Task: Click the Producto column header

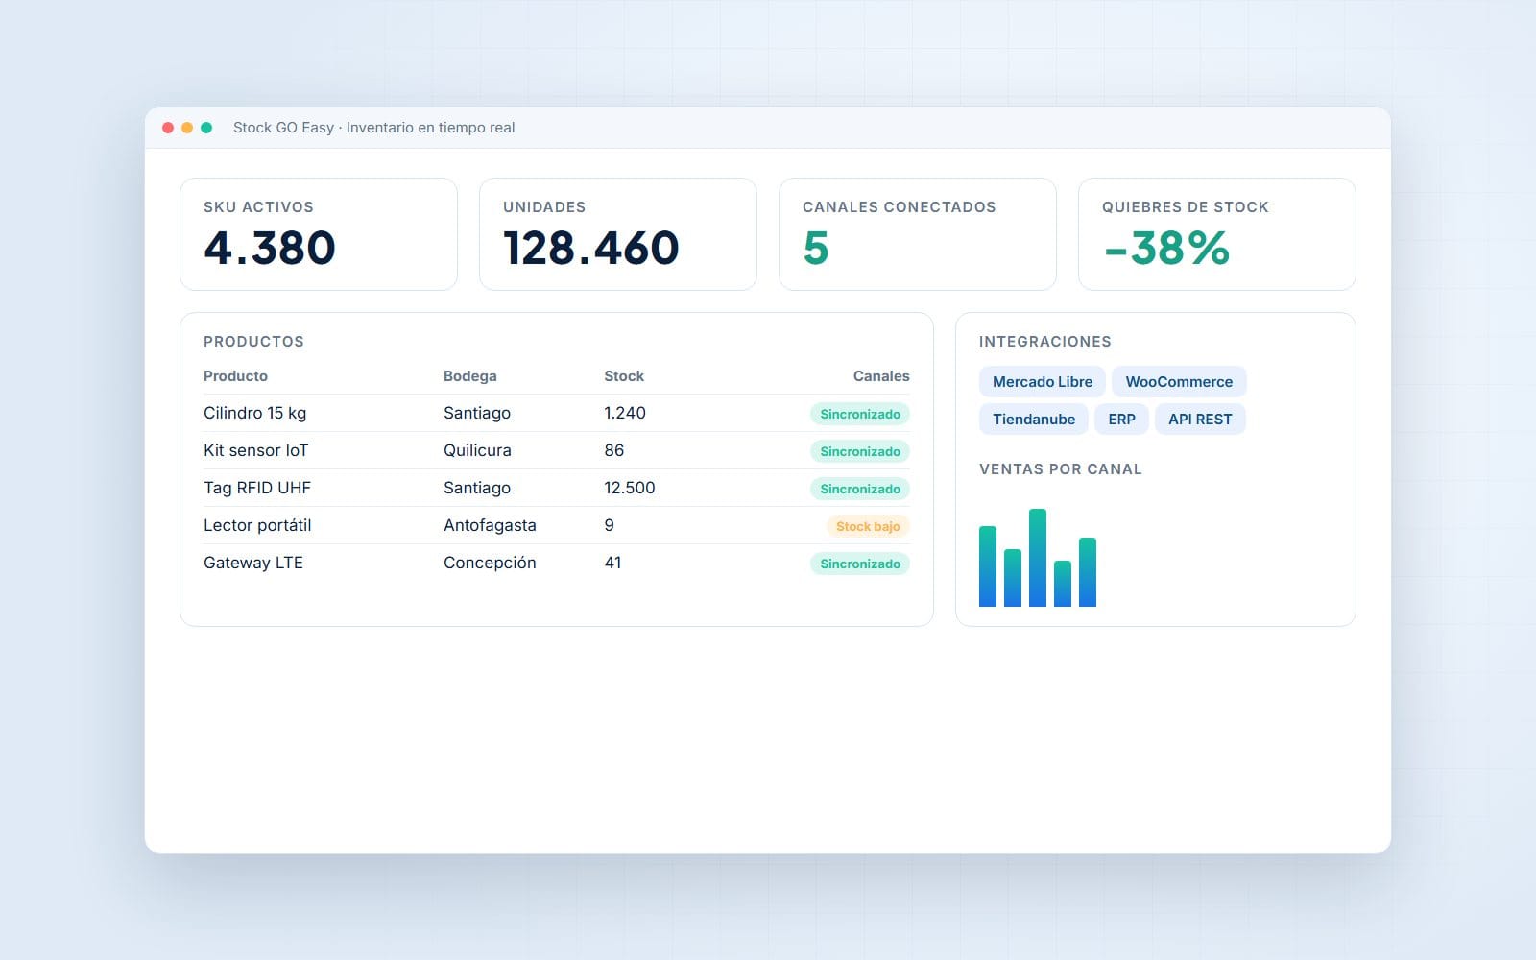Action: 235,376
